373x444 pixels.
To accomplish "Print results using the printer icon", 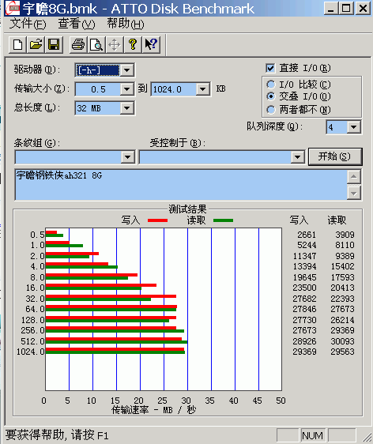I will (78, 45).
